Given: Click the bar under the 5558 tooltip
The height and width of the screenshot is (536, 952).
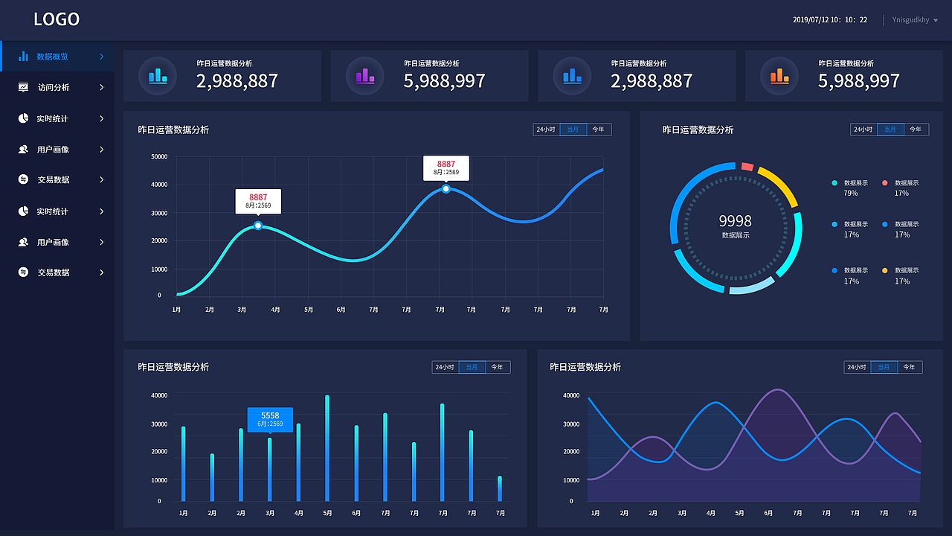Looking at the screenshot, I should (x=270, y=469).
